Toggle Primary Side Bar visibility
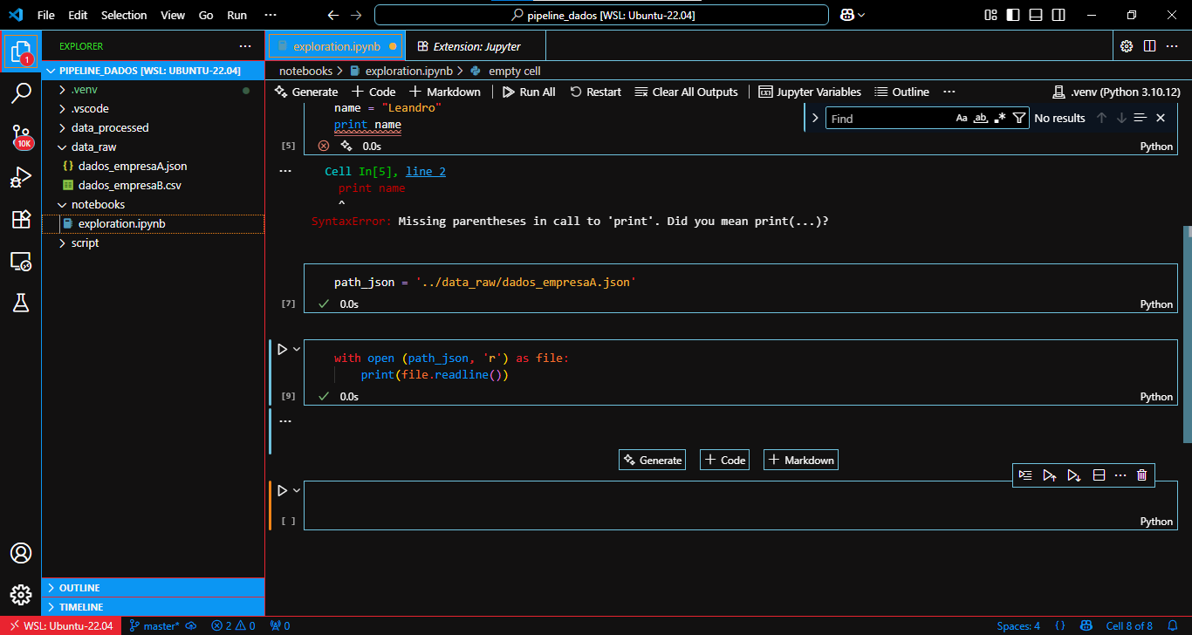The width and height of the screenshot is (1192, 635). click(1012, 15)
